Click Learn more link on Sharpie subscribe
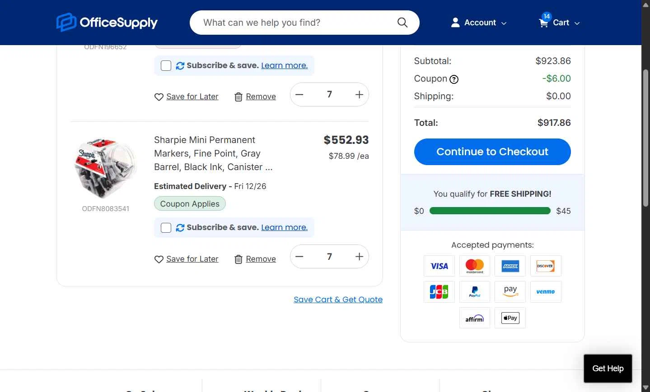650x392 pixels. [x=284, y=227]
